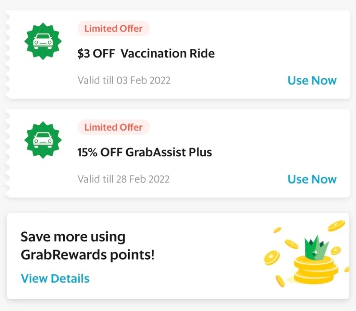Select the "$3 OFF Vaccination Ride" title
This screenshot has width=356, height=311.
click(146, 54)
